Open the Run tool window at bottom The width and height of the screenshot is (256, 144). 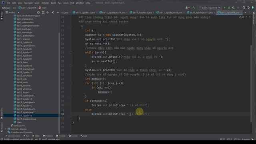point(26,136)
